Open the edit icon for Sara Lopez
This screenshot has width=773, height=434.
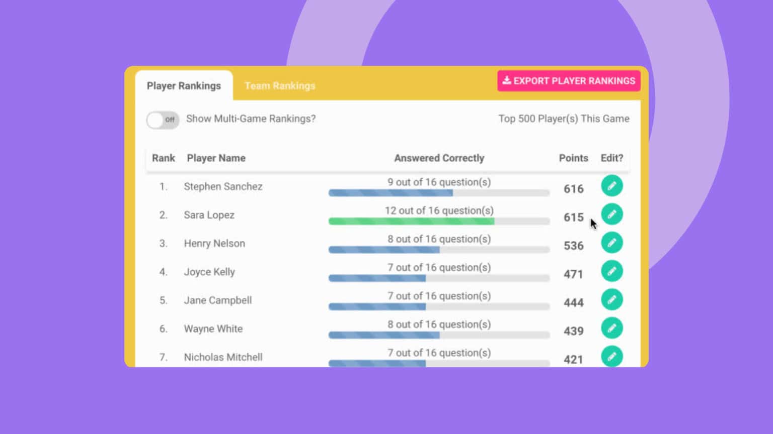click(612, 214)
